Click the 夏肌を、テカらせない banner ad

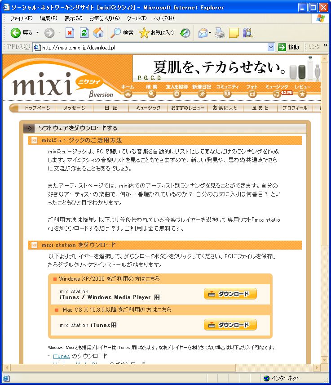tap(227, 68)
